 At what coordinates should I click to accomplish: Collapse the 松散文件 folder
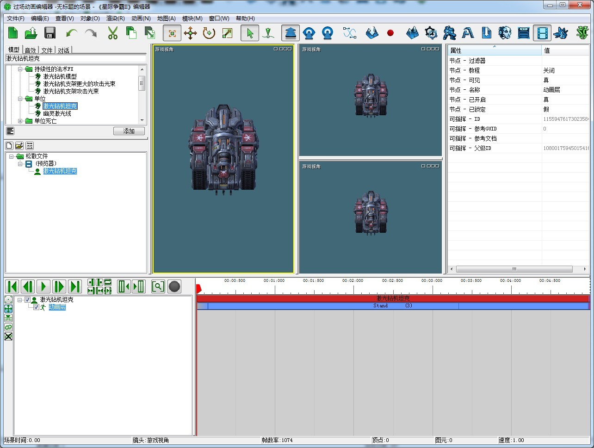tap(11, 156)
